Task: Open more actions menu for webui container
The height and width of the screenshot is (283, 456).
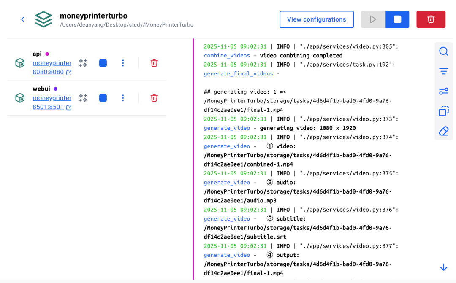Action: pyautogui.click(x=123, y=98)
